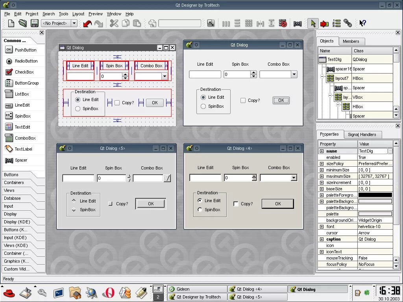The height and width of the screenshot is (302, 403).
Task: Open the Layout menu
Action: coord(78,14)
